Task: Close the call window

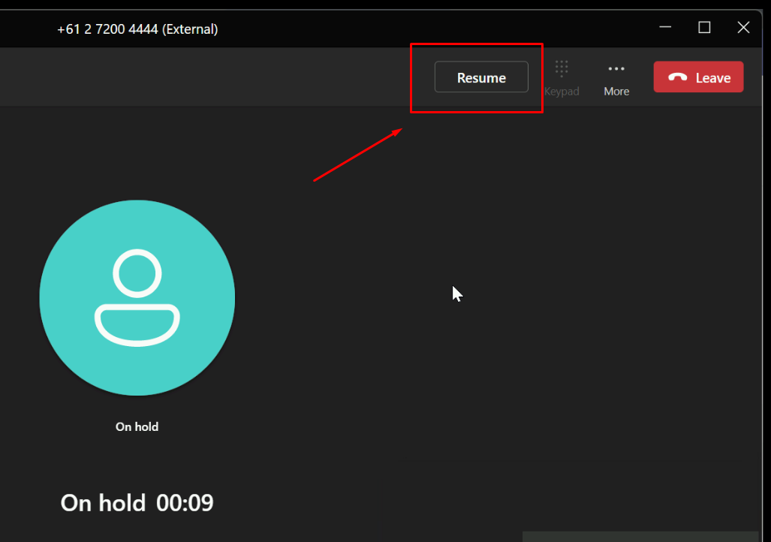Action: point(743,28)
